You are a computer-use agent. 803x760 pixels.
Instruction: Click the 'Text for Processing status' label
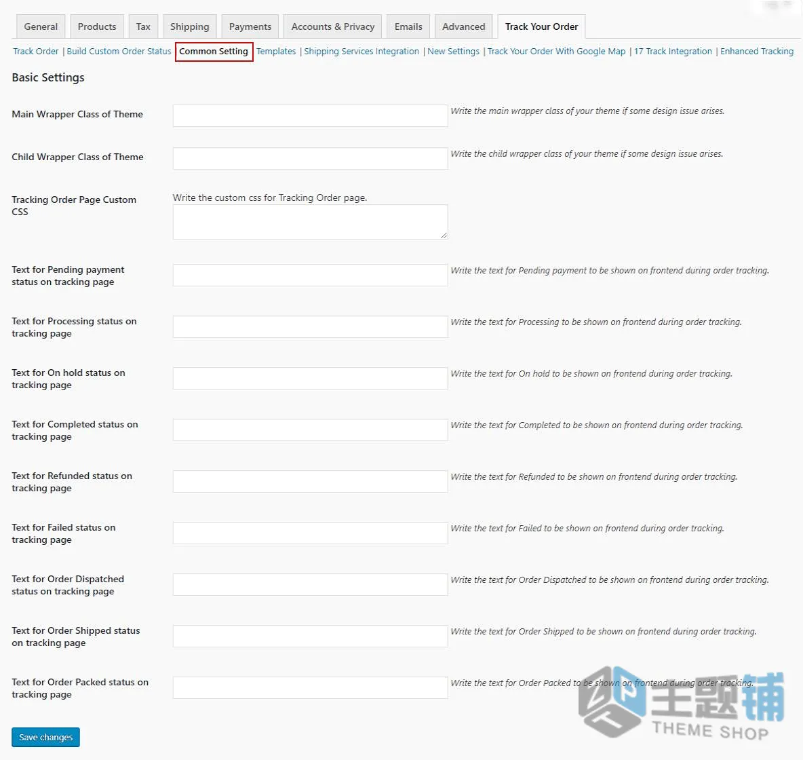74,327
